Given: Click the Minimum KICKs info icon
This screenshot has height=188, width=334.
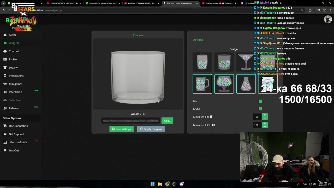Looking at the screenshot, I should (213, 125).
